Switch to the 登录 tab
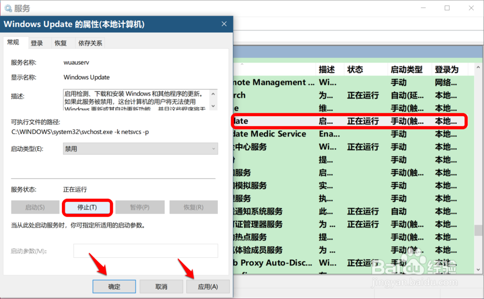Image resolution: width=484 pixels, height=299 pixels. click(37, 43)
